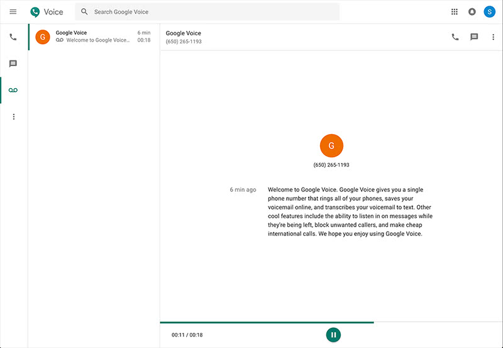Open the Google apps grid

coord(454,12)
